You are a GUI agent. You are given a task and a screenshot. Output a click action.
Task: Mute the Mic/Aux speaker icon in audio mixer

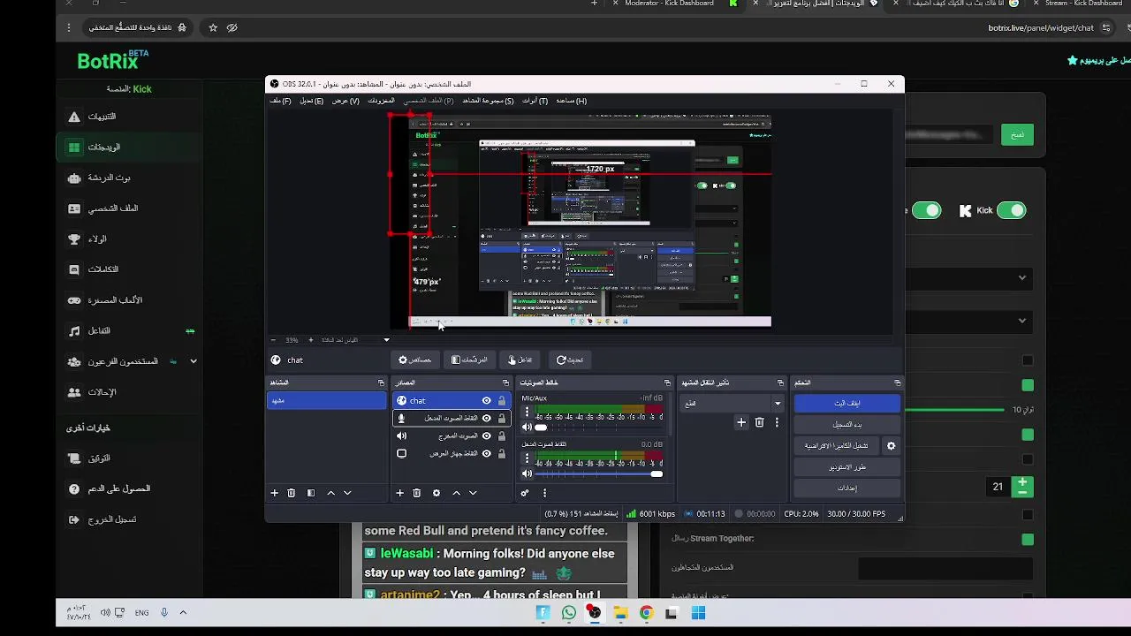tap(528, 427)
